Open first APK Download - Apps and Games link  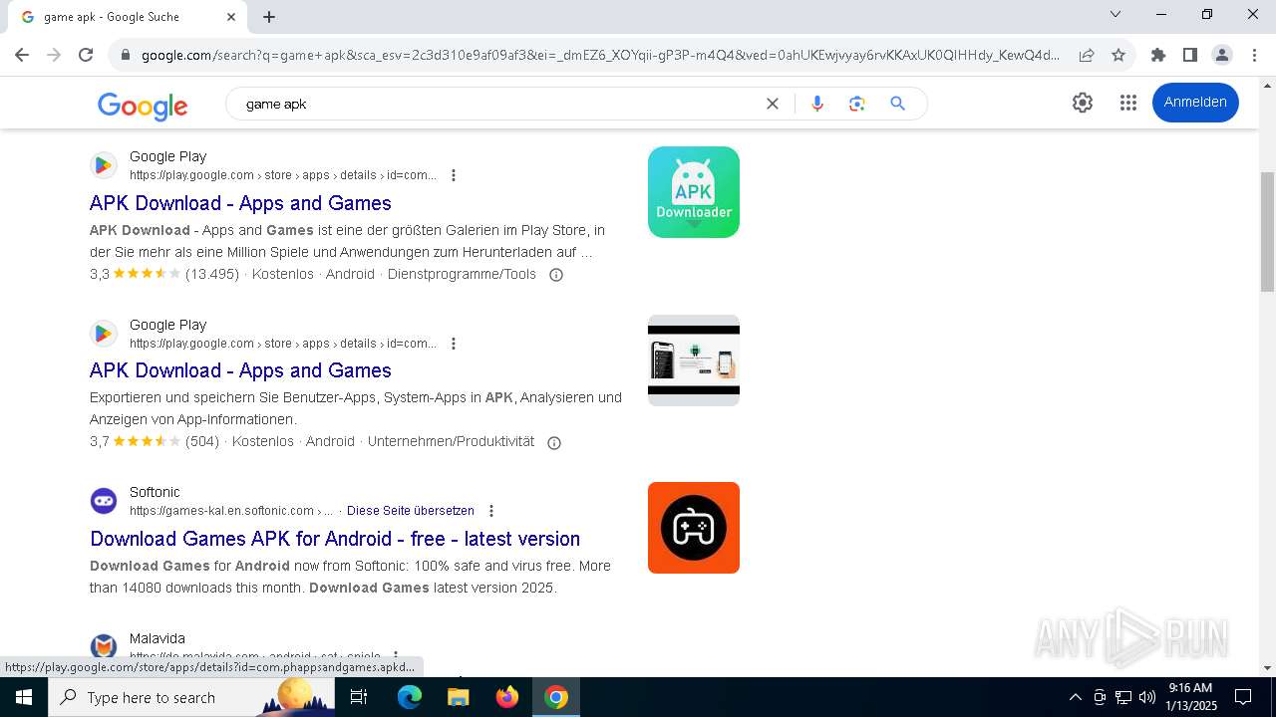(x=240, y=203)
